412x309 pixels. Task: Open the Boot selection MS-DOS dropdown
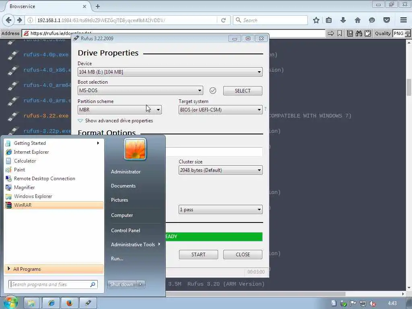click(140, 91)
